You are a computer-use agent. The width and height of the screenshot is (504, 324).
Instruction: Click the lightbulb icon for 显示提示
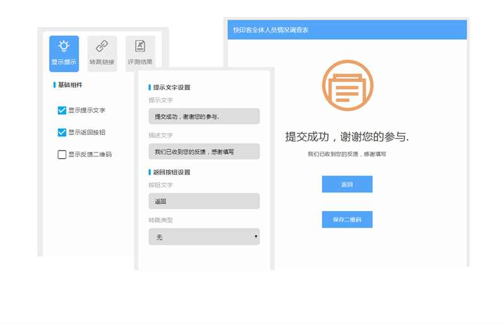click(64, 46)
